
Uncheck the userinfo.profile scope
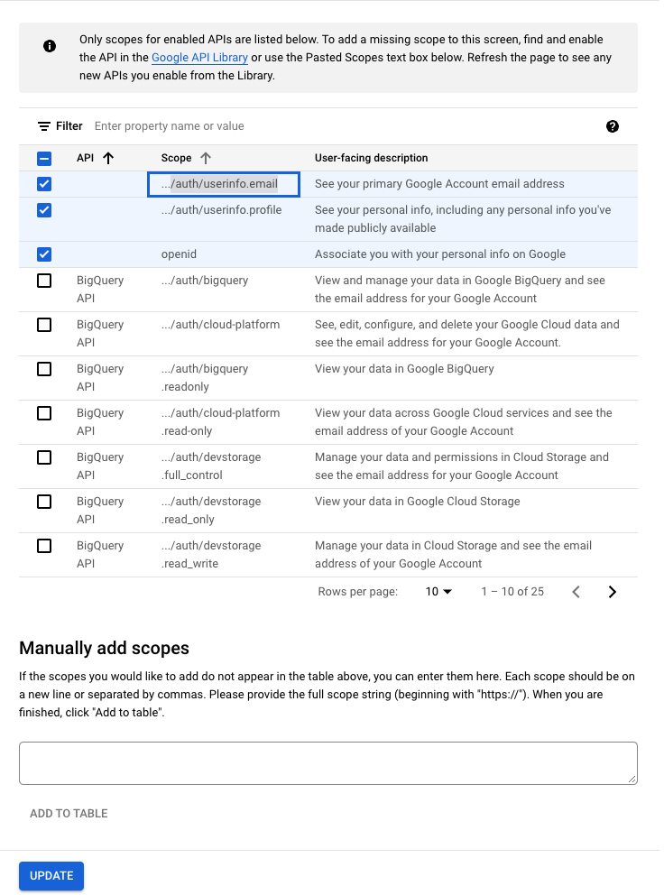tap(43, 210)
